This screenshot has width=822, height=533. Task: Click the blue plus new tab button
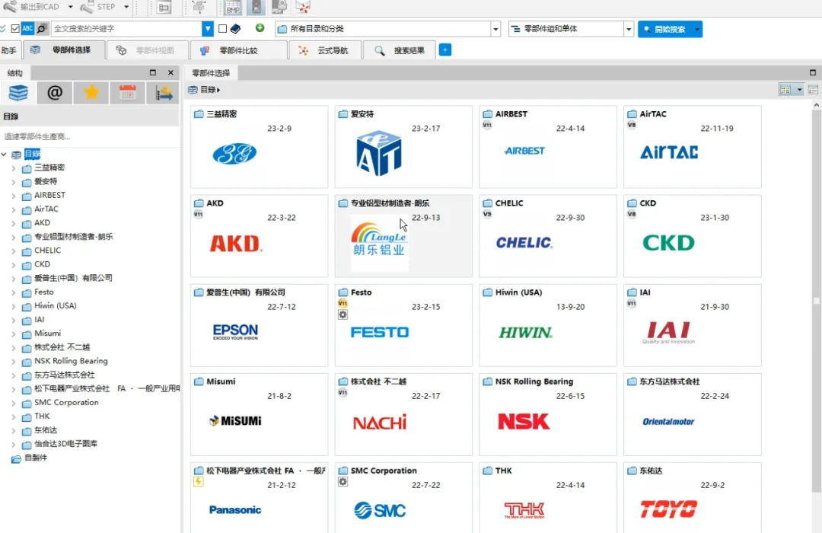click(x=445, y=49)
